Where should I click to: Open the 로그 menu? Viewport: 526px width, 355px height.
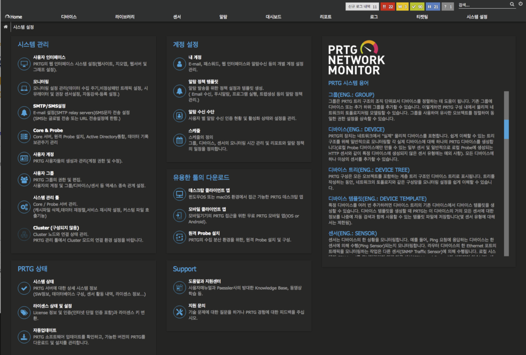click(374, 17)
